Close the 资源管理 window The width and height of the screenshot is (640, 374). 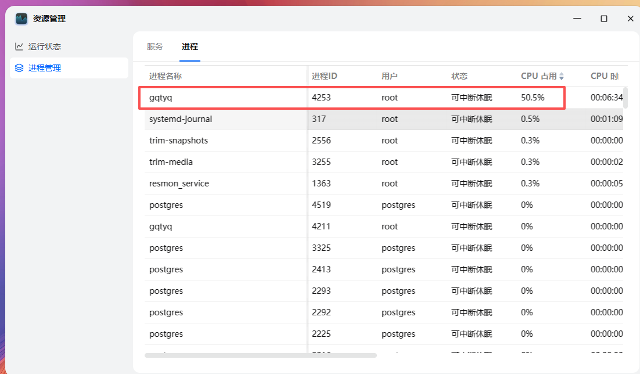pyautogui.click(x=631, y=19)
